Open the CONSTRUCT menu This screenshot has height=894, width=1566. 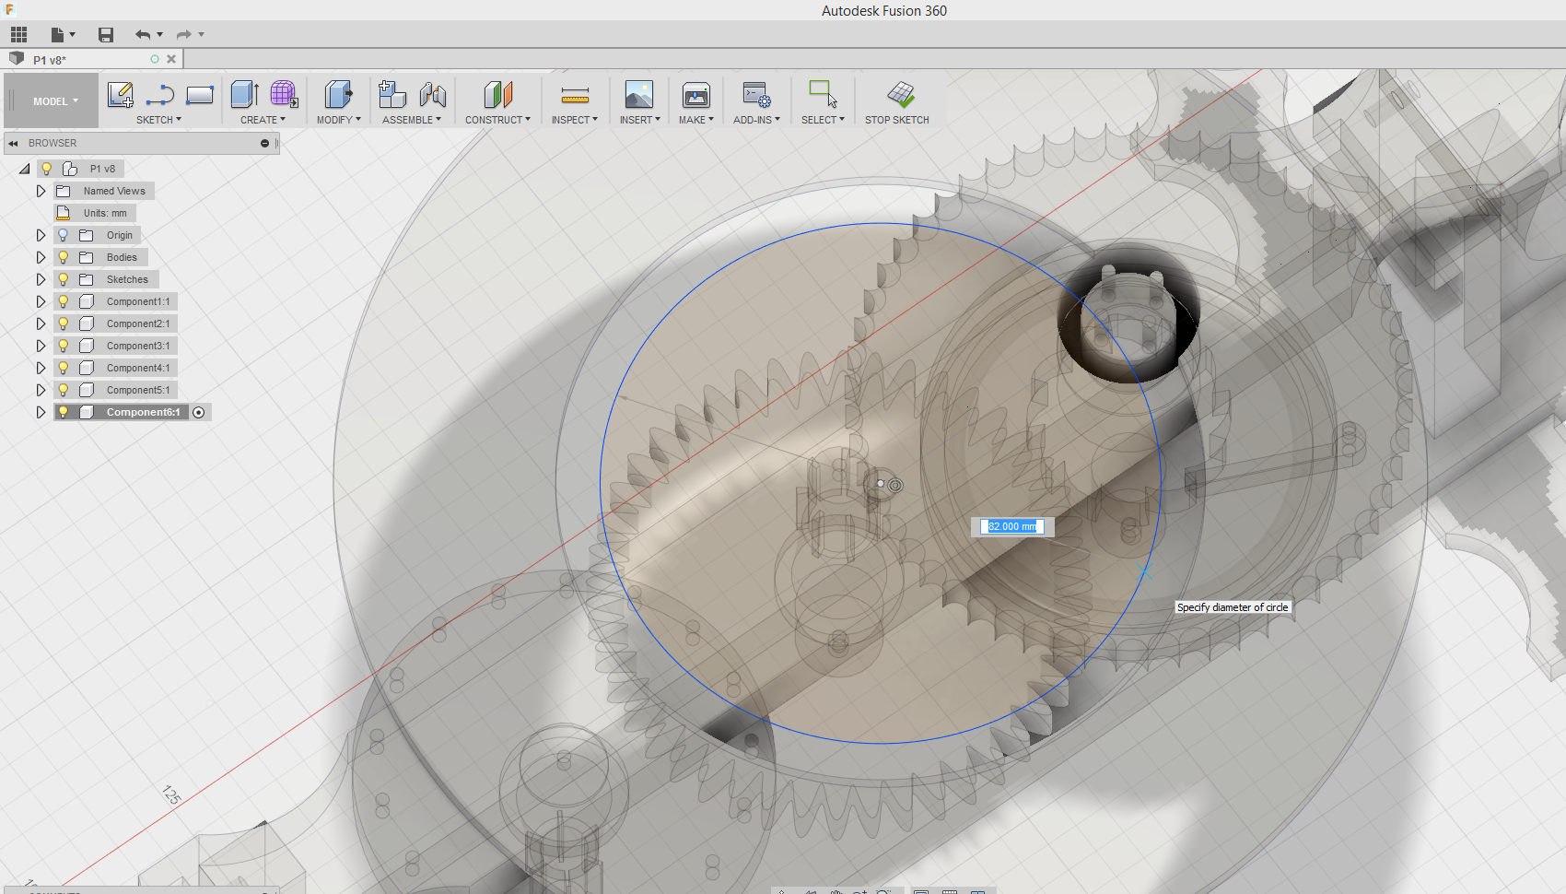click(x=497, y=120)
